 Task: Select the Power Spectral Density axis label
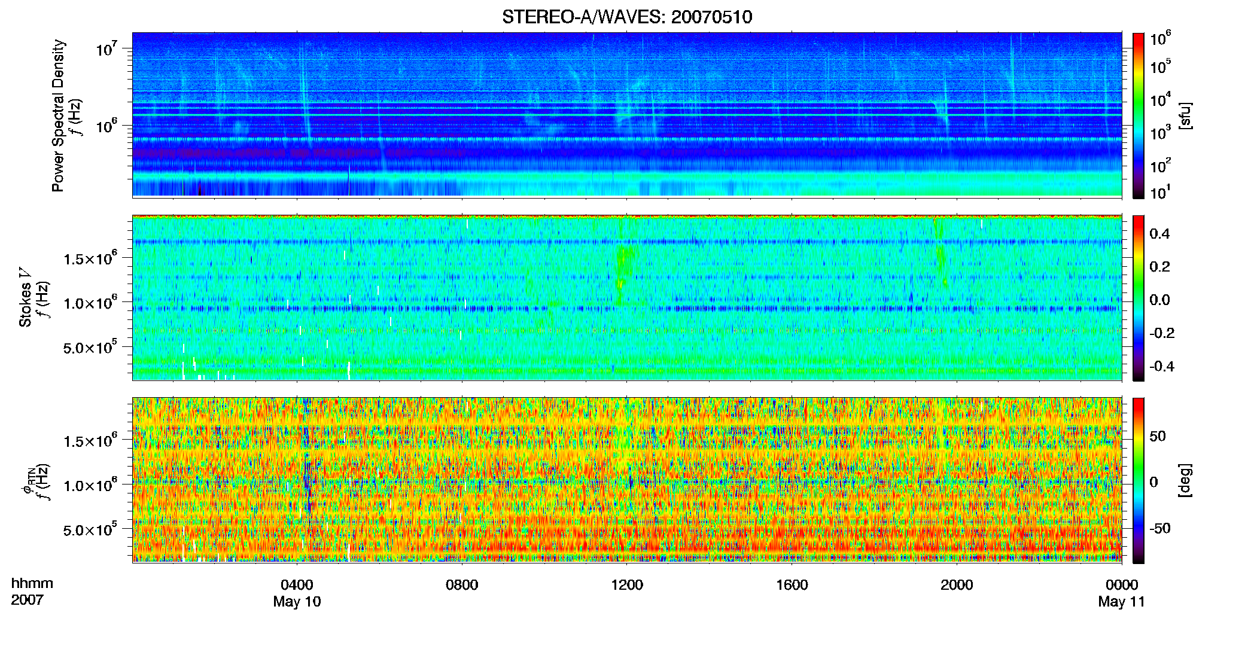(x=58, y=115)
